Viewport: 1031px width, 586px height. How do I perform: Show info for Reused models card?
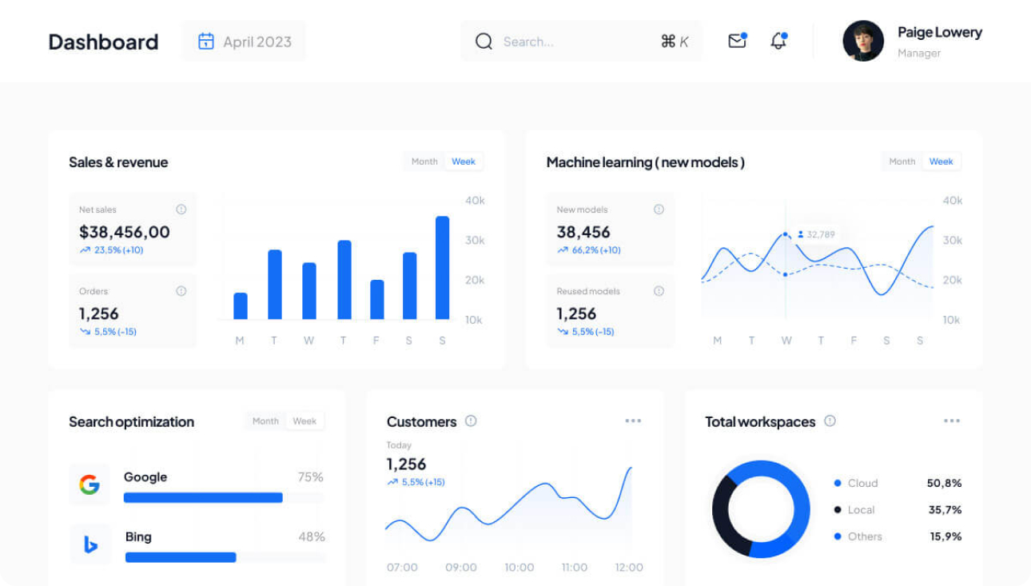coord(659,291)
